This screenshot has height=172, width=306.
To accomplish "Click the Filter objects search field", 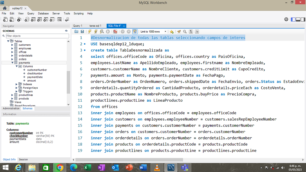I will click(x=37, y=36).
